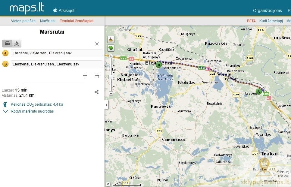Open Rodyti maršruto nuorodas directions link

(x=32, y=111)
